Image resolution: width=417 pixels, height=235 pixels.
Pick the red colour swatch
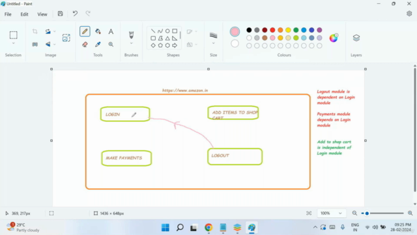(272, 30)
